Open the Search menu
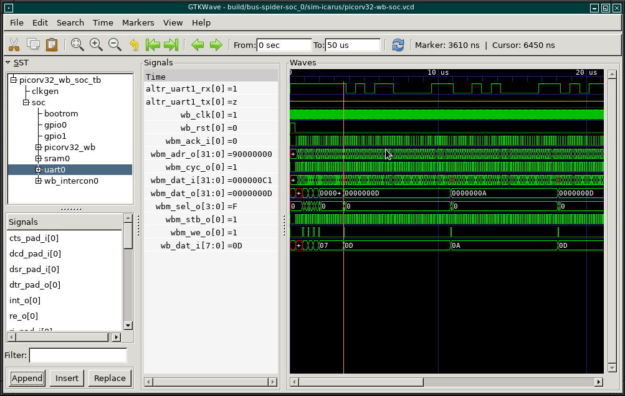The image size is (625, 396). click(70, 22)
